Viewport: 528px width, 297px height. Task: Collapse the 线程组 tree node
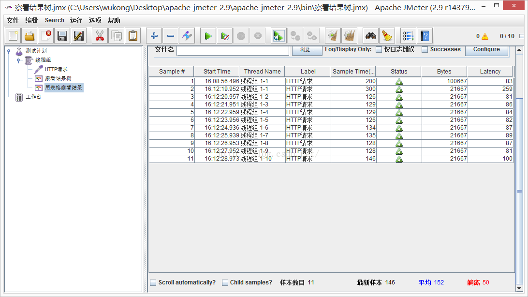[x=18, y=60]
